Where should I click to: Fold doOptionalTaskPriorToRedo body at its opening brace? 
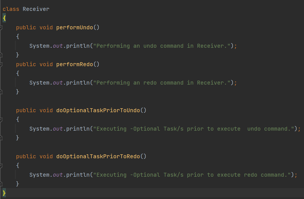tap(1, 166)
